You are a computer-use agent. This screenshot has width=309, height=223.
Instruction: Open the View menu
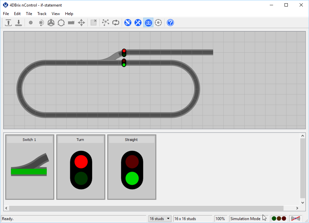[56, 14]
